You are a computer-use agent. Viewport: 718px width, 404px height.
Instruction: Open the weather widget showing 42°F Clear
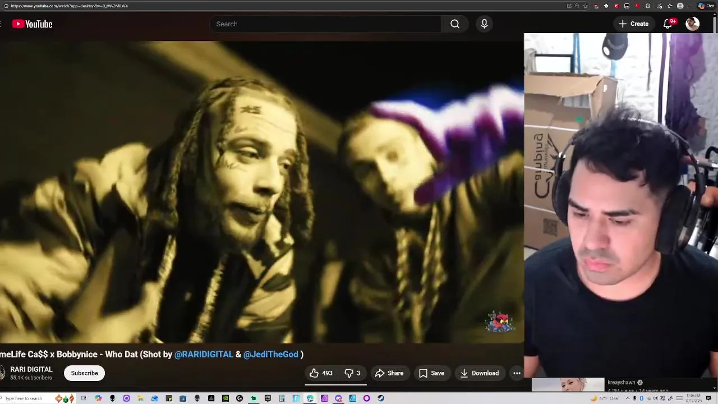coord(605,398)
